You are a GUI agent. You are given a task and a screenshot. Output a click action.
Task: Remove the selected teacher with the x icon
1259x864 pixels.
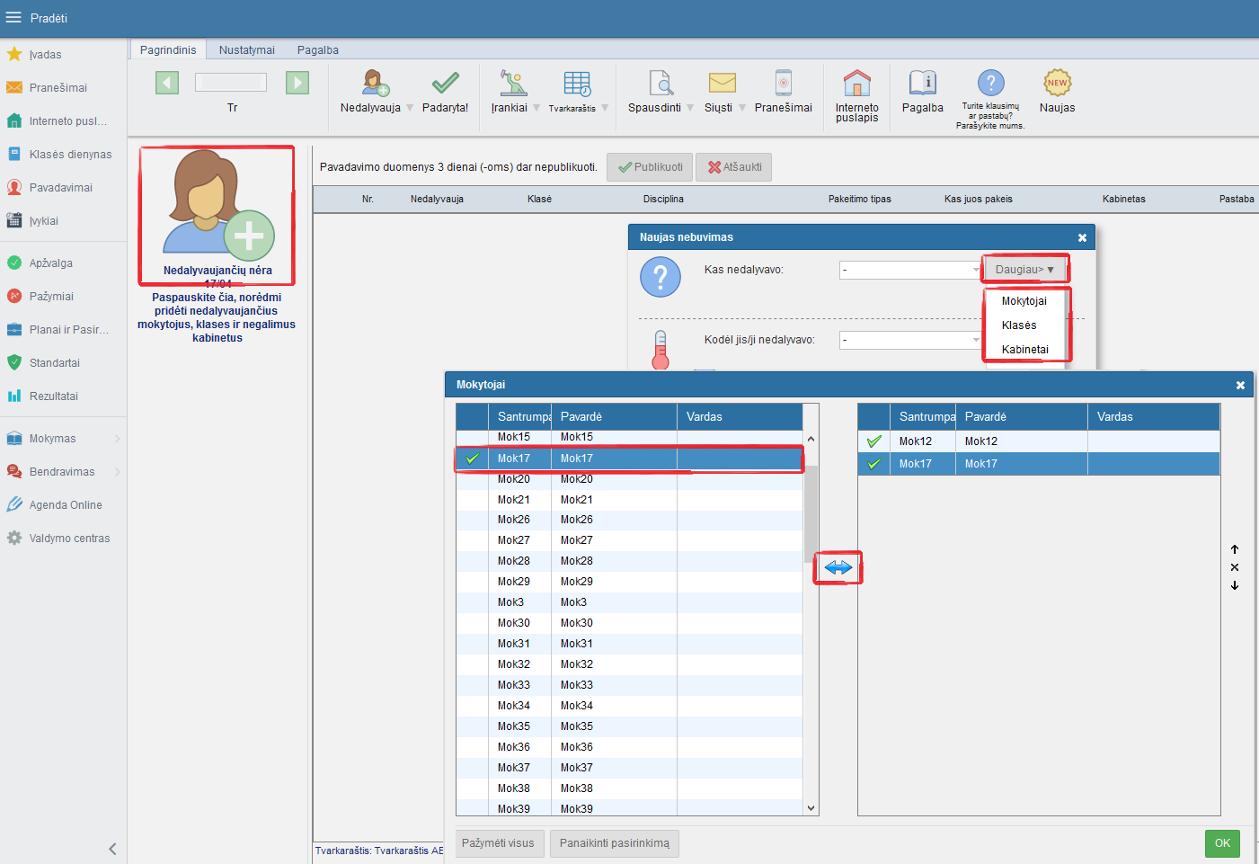tap(1235, 567)
